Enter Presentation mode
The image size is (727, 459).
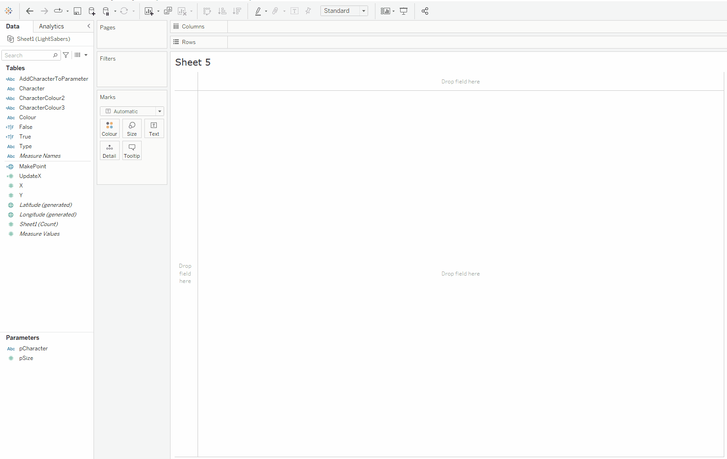(x=403, y=11)
